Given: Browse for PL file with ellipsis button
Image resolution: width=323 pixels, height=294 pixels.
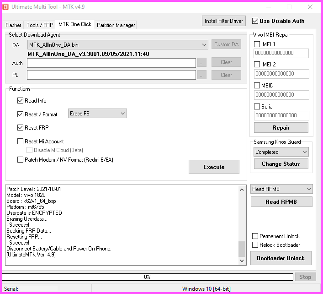Looking at the screenshot, I should point(201,75).
